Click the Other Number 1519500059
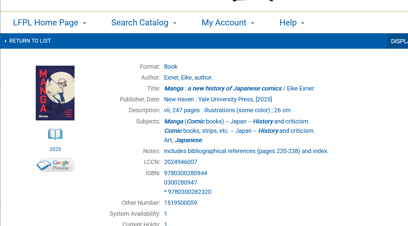 181,203
